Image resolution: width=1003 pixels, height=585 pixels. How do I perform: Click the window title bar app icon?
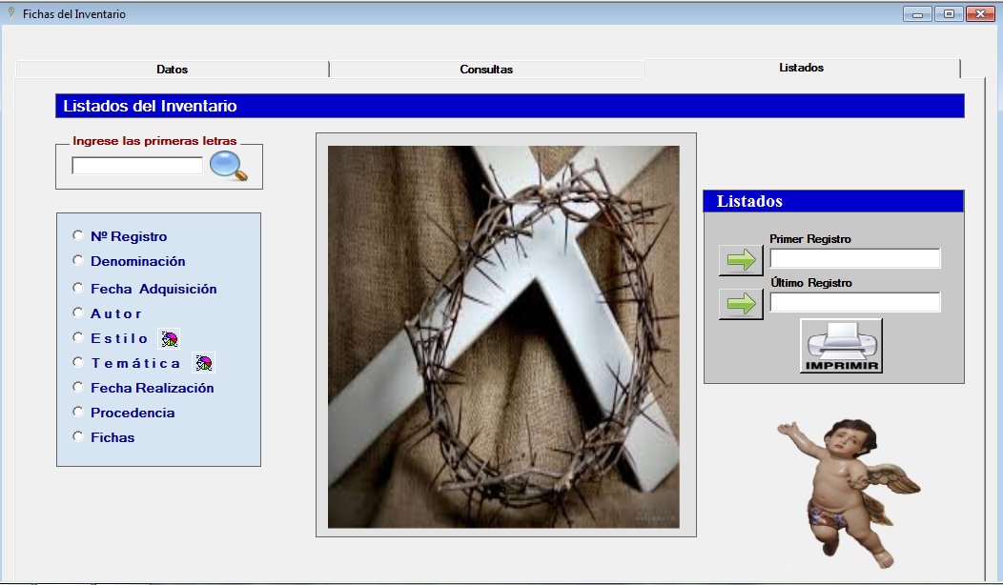point(10,13)
